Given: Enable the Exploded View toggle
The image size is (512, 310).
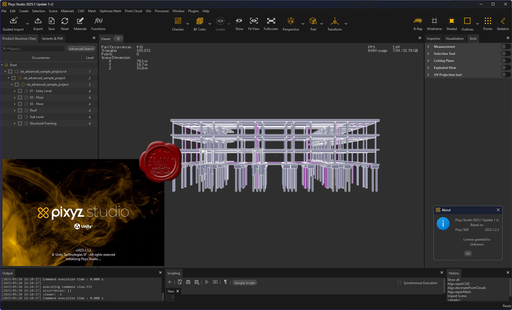Looking at the screenshot, I should (506, 68).
